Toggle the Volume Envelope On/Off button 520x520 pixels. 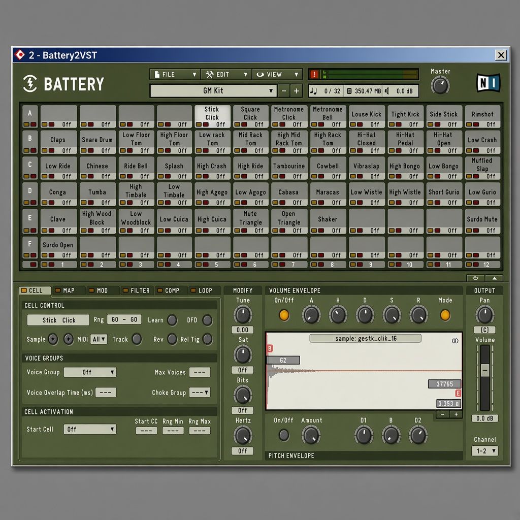click(284, 315)
